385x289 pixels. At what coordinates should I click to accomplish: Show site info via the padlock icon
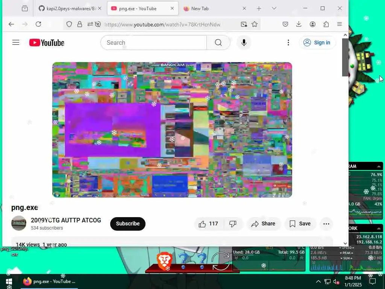click(80, 24)
